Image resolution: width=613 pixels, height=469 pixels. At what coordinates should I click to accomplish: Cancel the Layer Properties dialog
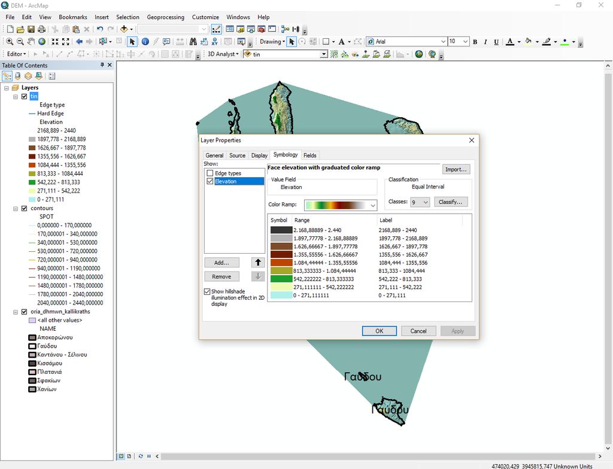pyautogui.click(x=418, y=331)
